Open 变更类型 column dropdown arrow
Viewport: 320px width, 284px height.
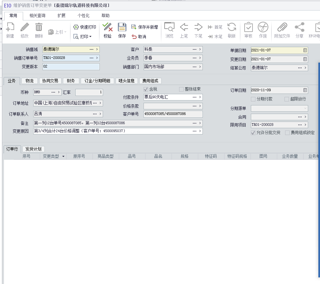tap(63, 156)
